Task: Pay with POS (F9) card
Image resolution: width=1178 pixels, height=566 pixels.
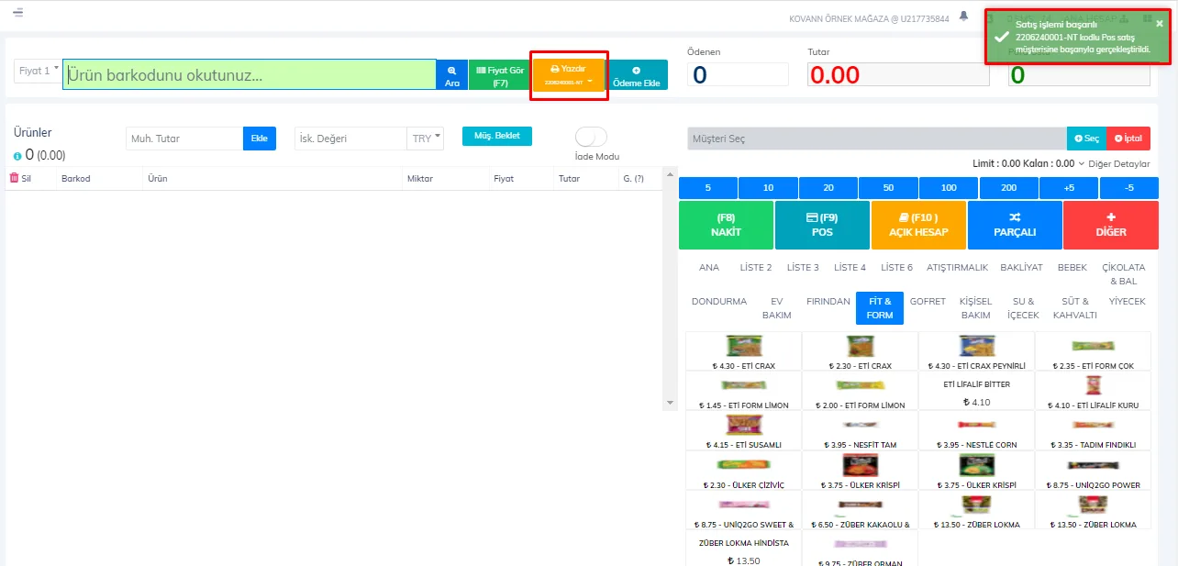Action: click(822, 225)
